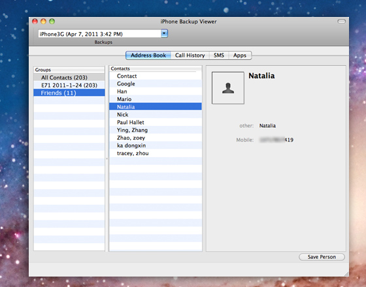The height and width of the screenshot is (287, 366).
Task: Select the Nick contact
Action: point(156,114)
